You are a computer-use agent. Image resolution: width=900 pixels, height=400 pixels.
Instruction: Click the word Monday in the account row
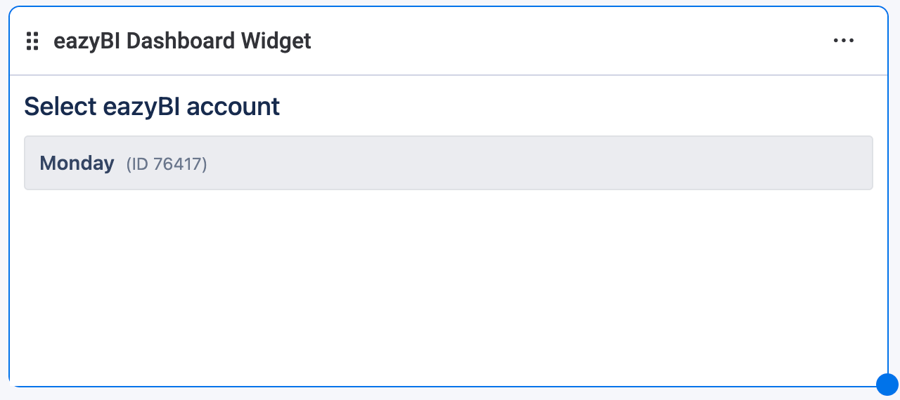point(77,164)
